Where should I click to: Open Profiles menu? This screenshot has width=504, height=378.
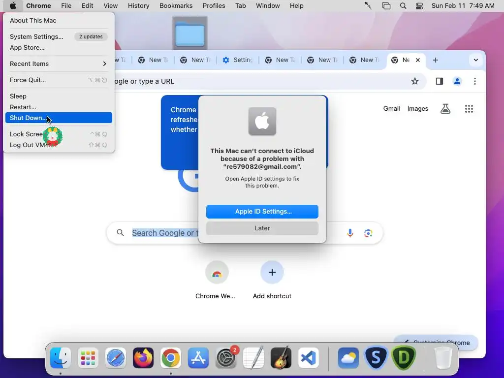[214, 6]
